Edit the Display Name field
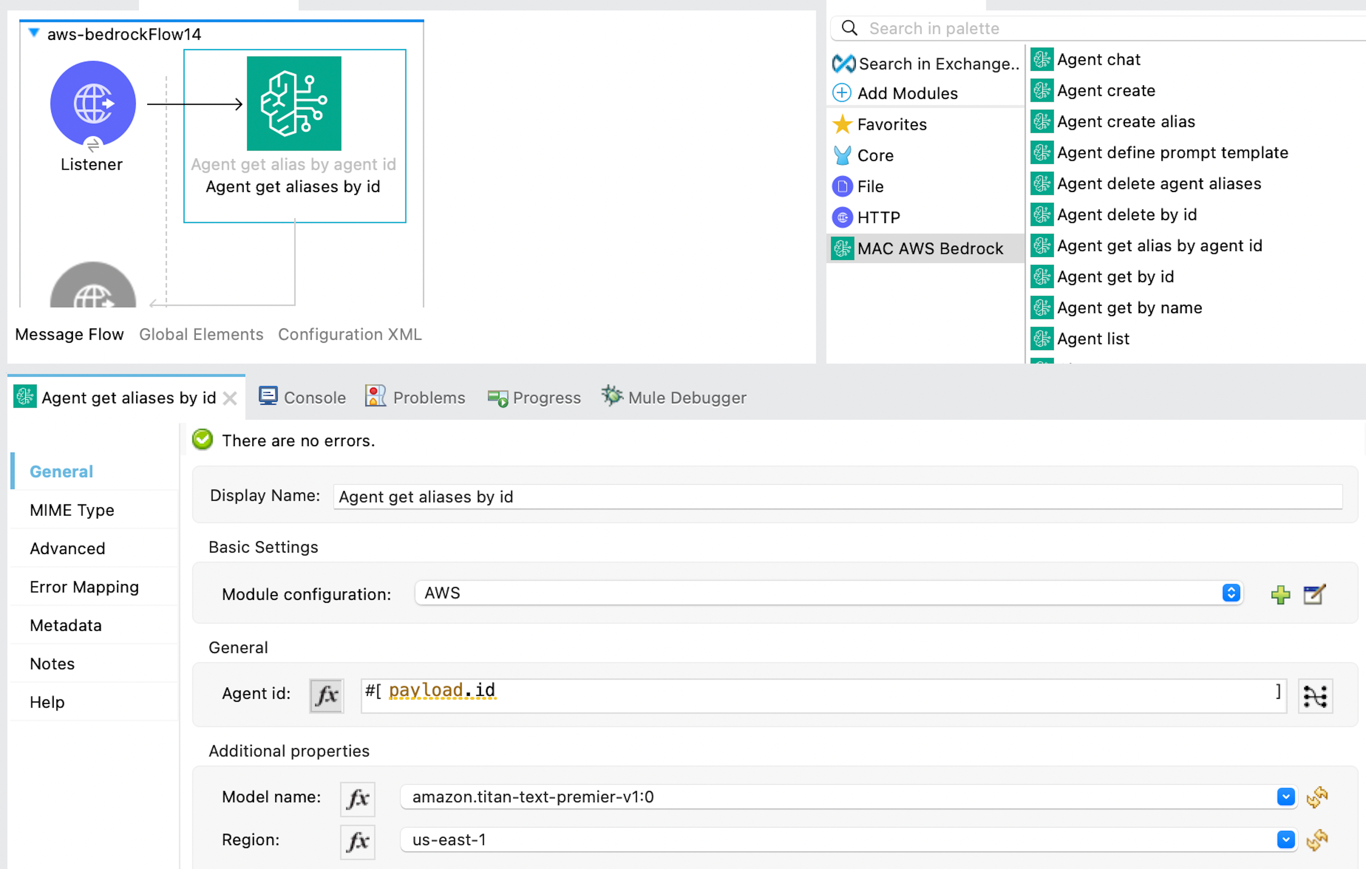The height and width of the screenshot is (869, 1366). click(838, 497)
